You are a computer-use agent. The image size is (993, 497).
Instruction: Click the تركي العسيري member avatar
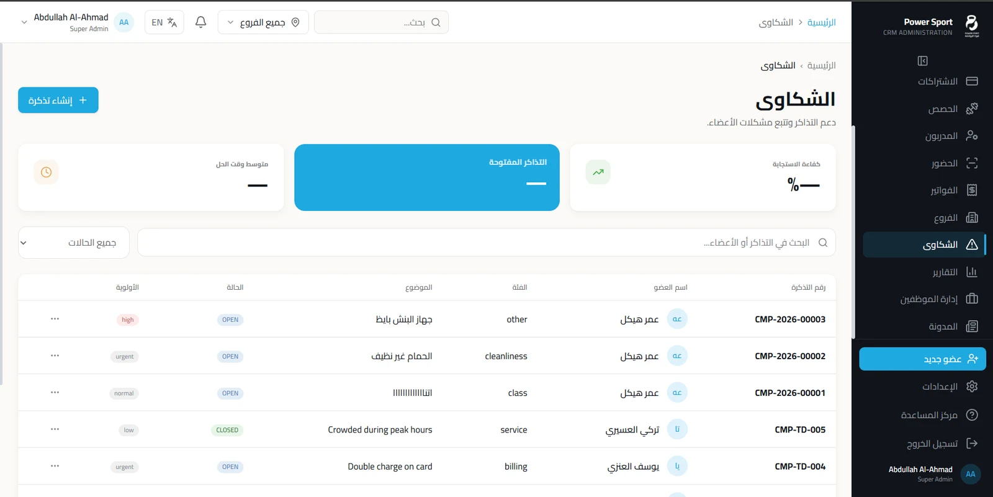pos(677,429)
